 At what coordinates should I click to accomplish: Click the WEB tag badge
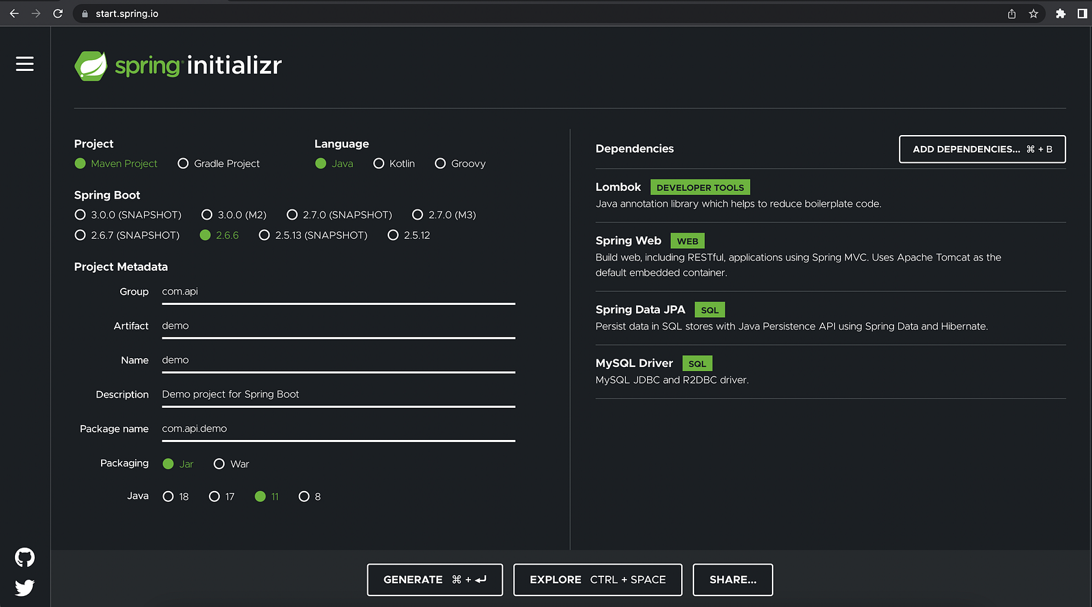(687, 241)
